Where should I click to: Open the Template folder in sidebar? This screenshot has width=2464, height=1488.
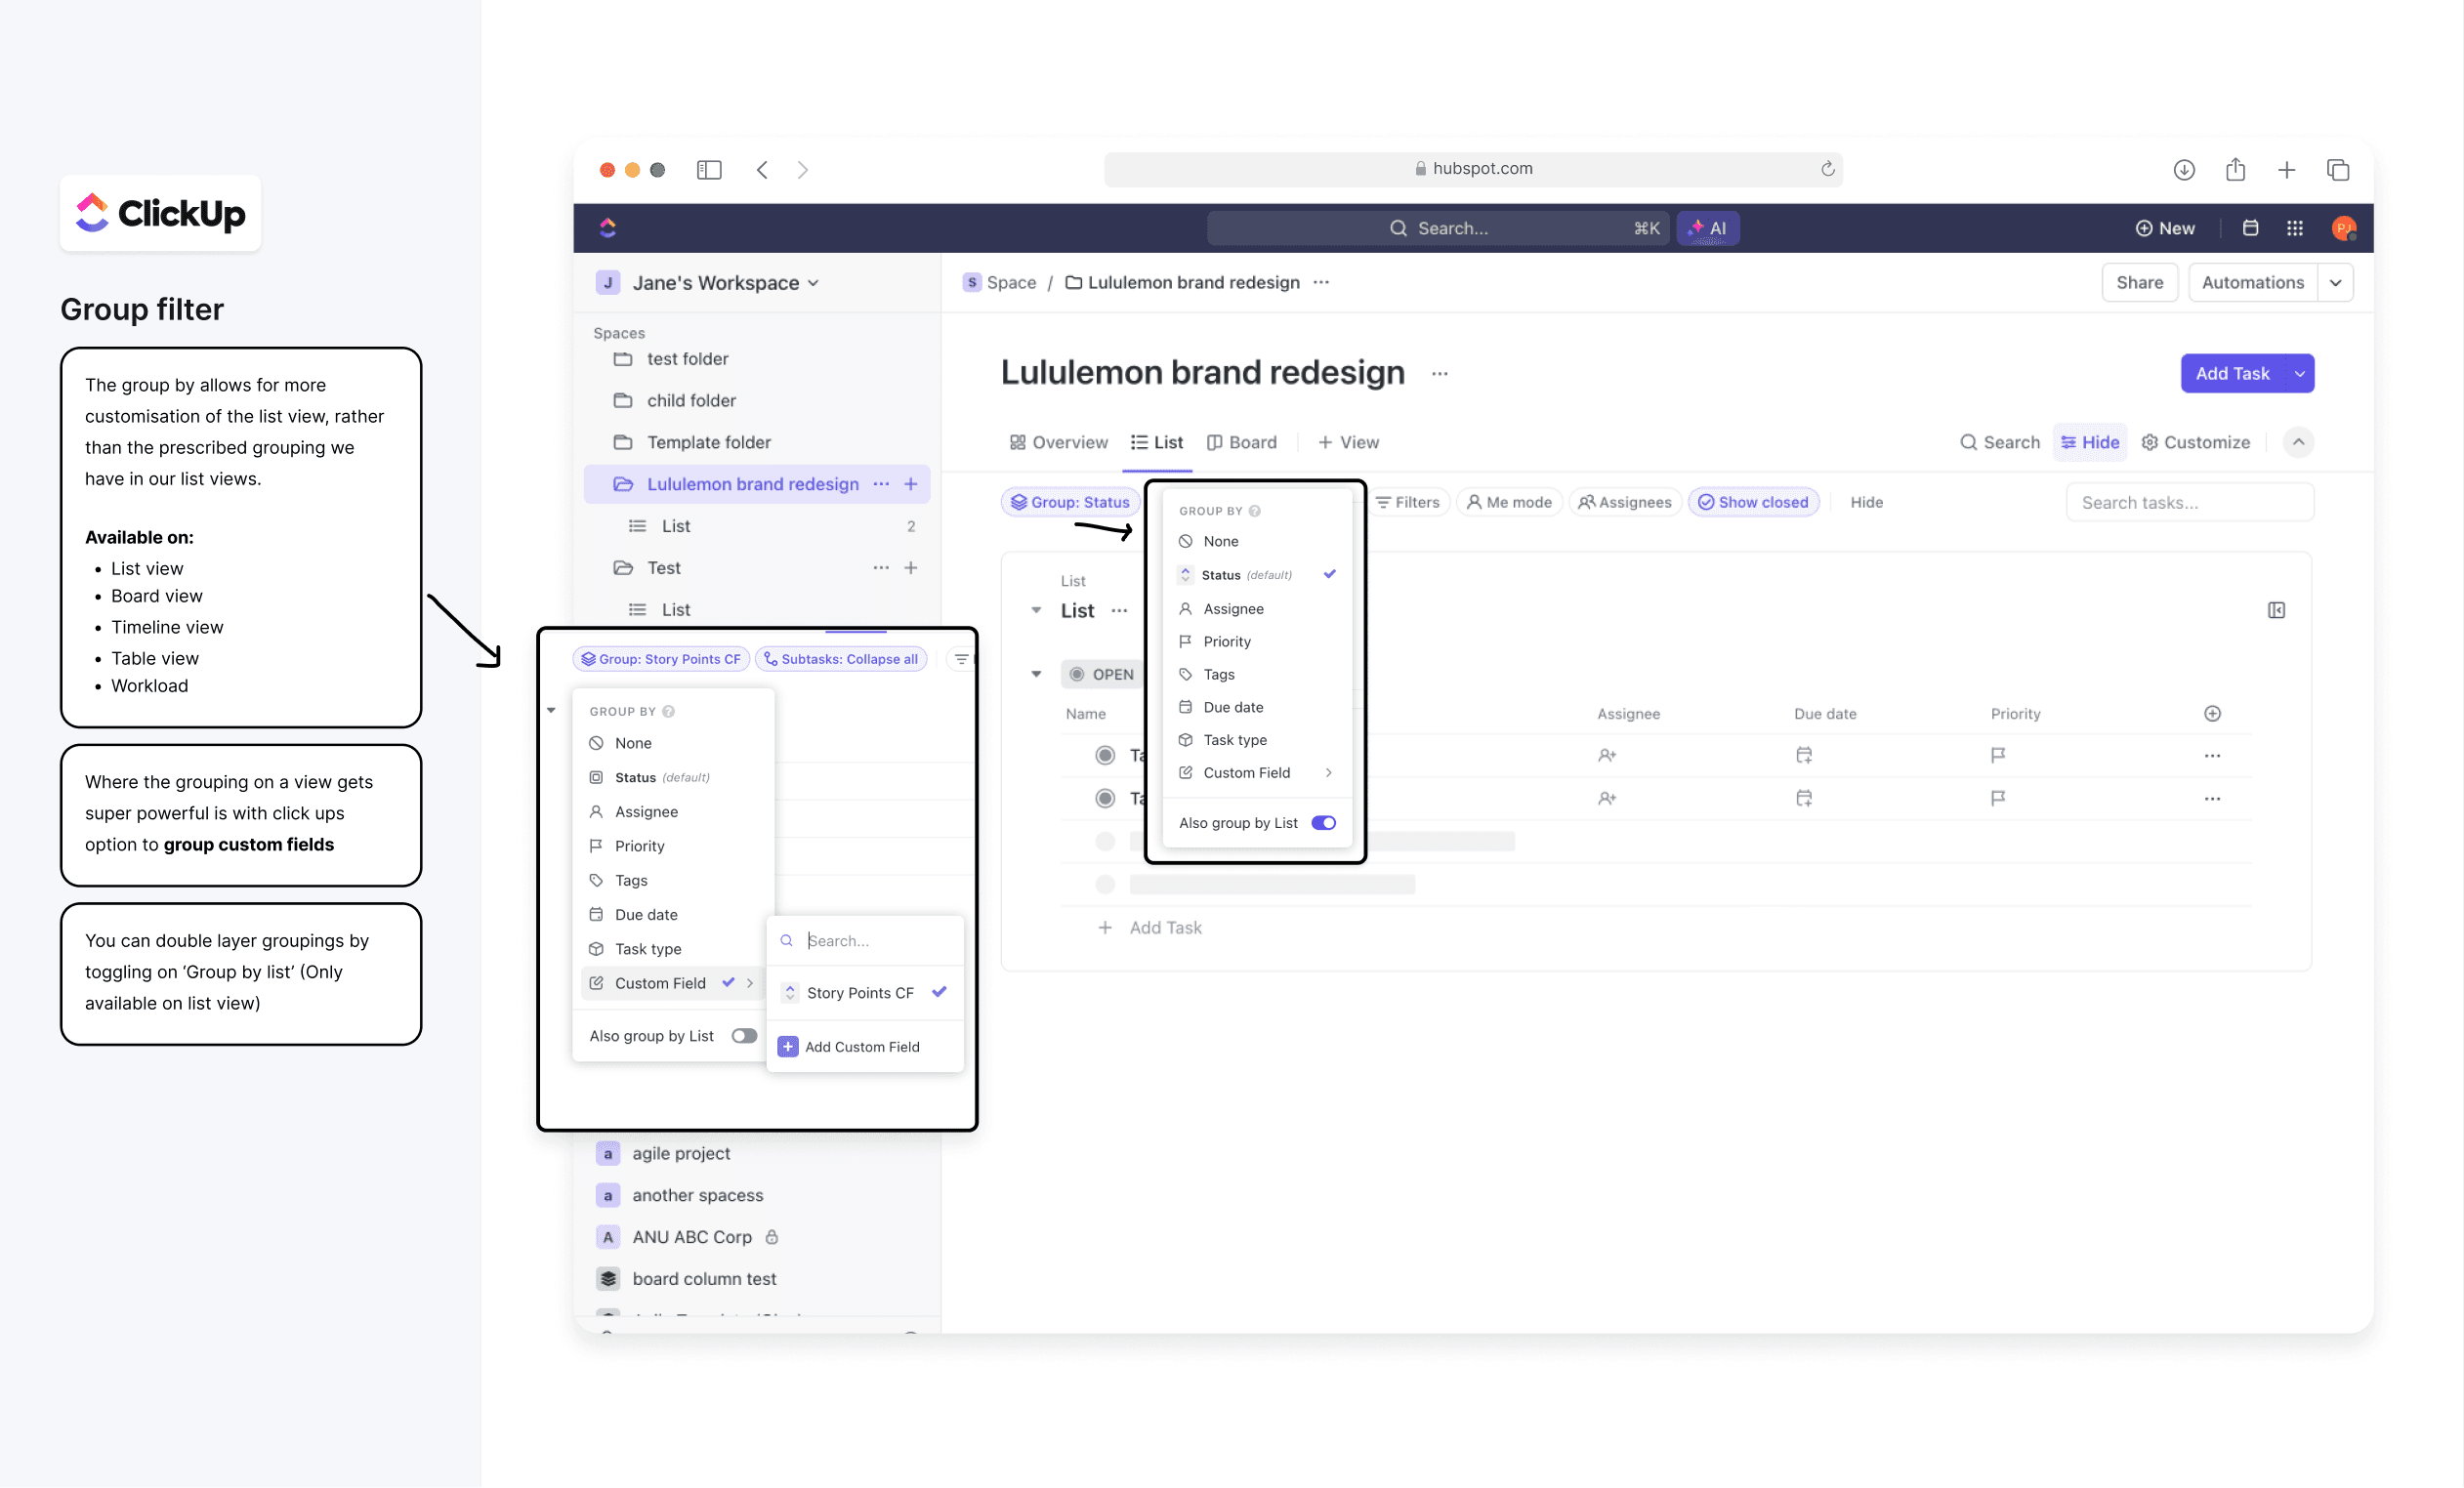[x=708, y=442]
